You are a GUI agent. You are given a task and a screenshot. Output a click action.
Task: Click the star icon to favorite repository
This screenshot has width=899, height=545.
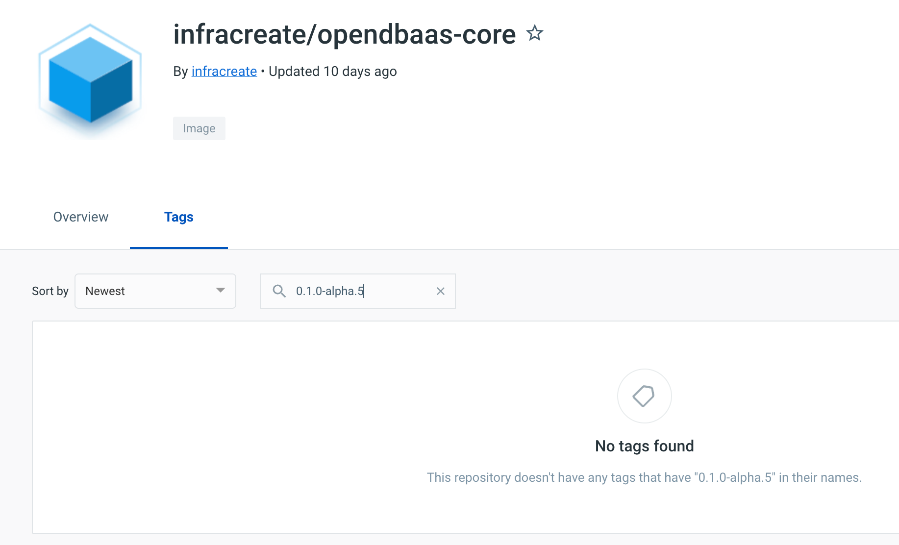pos(534,34)
